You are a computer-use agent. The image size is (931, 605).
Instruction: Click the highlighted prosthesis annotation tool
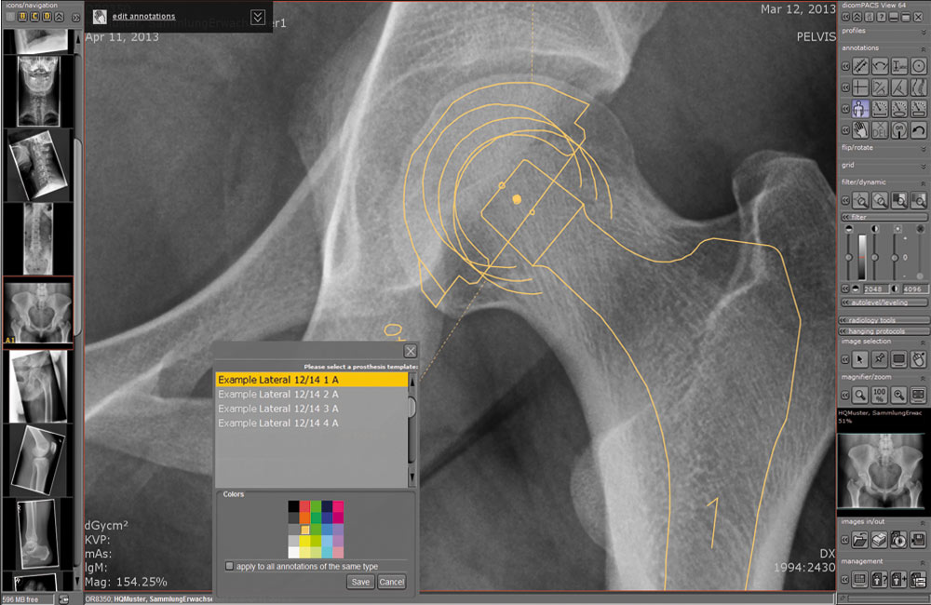click(x=859, y=107)
